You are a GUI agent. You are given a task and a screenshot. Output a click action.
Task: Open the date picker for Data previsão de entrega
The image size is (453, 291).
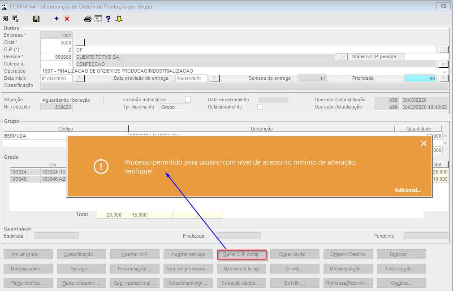215,78
